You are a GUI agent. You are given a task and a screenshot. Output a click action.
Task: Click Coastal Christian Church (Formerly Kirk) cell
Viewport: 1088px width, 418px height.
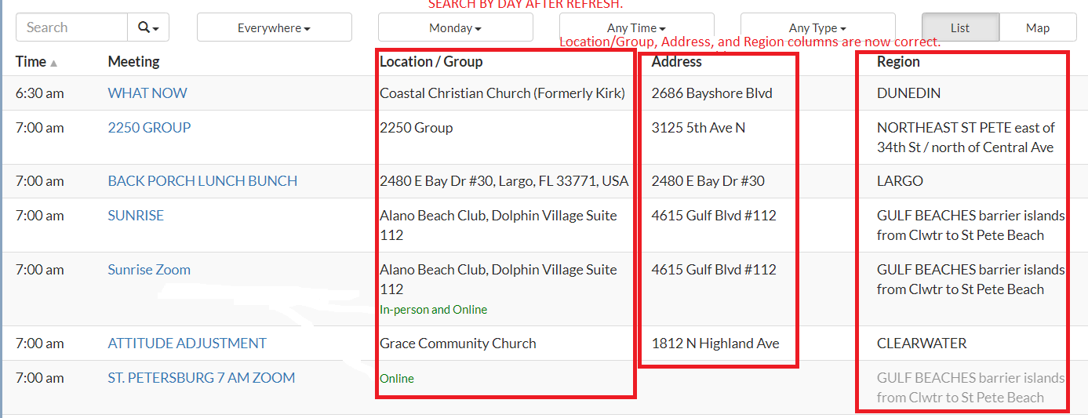click(x=502, y=93)
